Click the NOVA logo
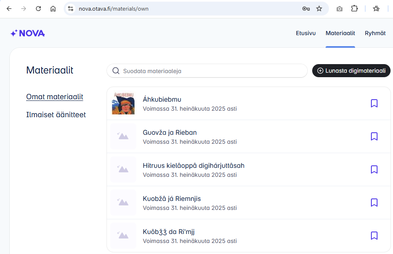 pos(28,33)
